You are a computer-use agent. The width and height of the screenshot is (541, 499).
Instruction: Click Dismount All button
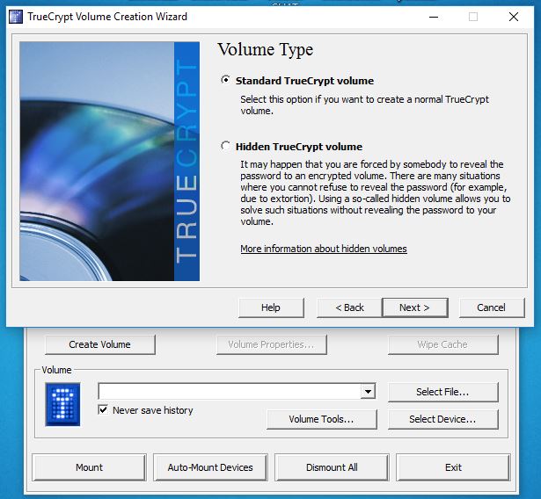click(332, 467)
